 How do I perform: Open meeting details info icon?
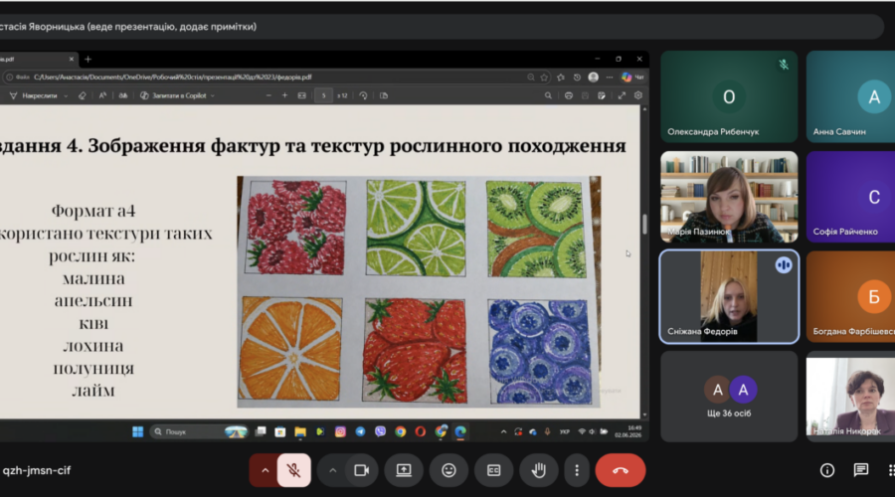pos(827,469)
